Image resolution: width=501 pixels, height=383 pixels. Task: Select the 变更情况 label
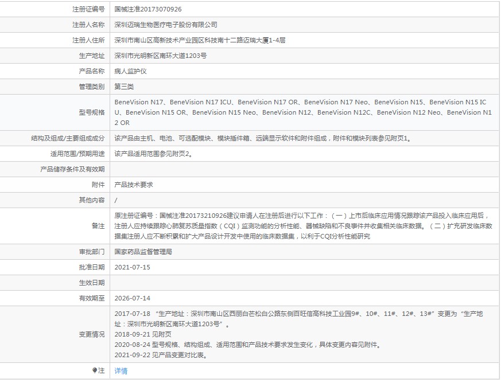pyautogui.click(x=92, y=334)
